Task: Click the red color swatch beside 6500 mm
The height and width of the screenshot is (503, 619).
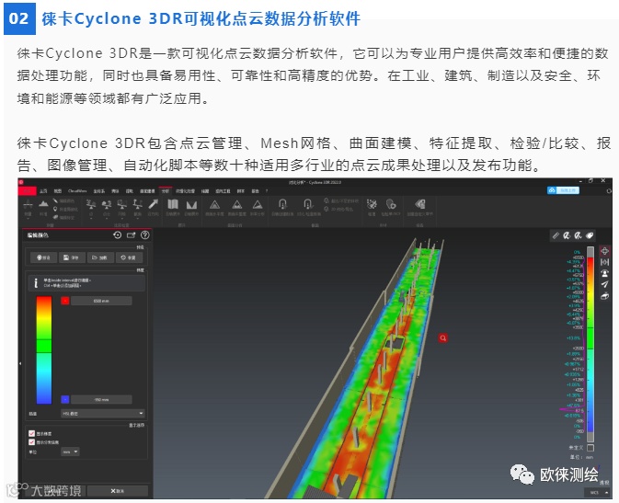Action: click(x=65, y=301)
